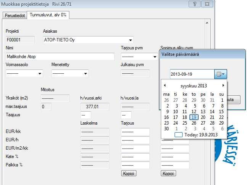The image size is (247, 185).
Task: Select day 7 in calendar
Action: click(x=213, y=106)
